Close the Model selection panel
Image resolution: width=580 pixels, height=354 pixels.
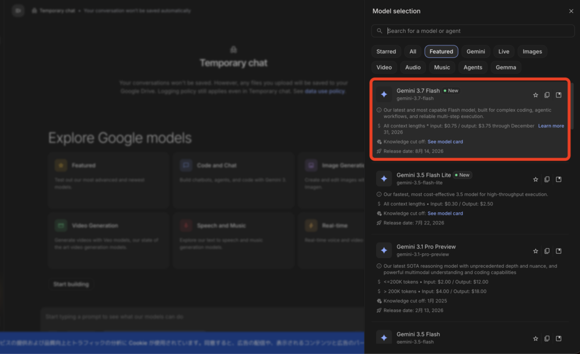coord(571,11)
